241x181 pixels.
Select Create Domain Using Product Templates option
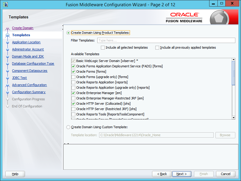pyautogui.click(x=68, y=33)
